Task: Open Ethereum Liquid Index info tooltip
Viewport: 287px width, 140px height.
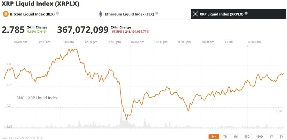Action: pyautogui.click(x=157, y=13)
